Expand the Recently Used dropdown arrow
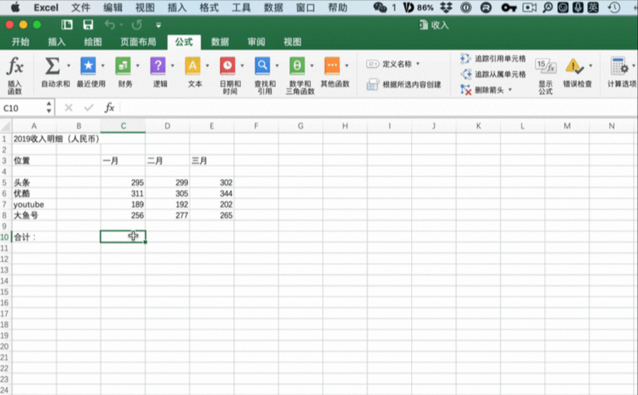638x395 pixels. point(103,66)
